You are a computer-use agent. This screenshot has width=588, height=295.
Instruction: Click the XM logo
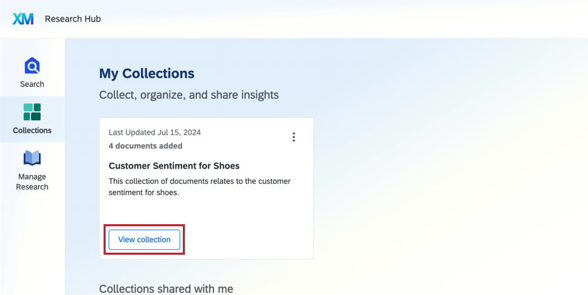tap(23, 19)
